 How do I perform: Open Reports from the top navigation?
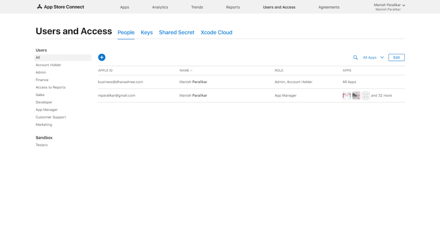pos(233,7)
